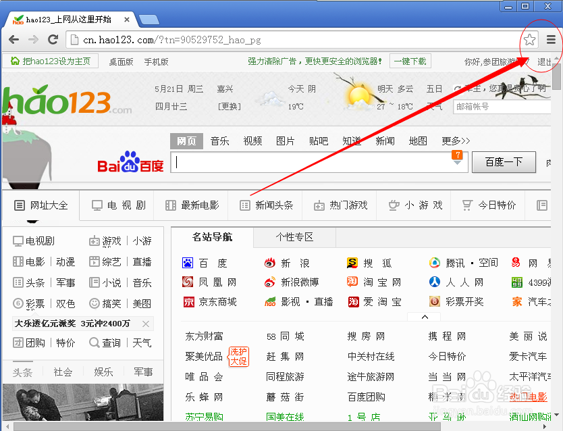Select the 社会 news tab
The width and height of the screenshot is (563, 431).
tap(63, 372)
